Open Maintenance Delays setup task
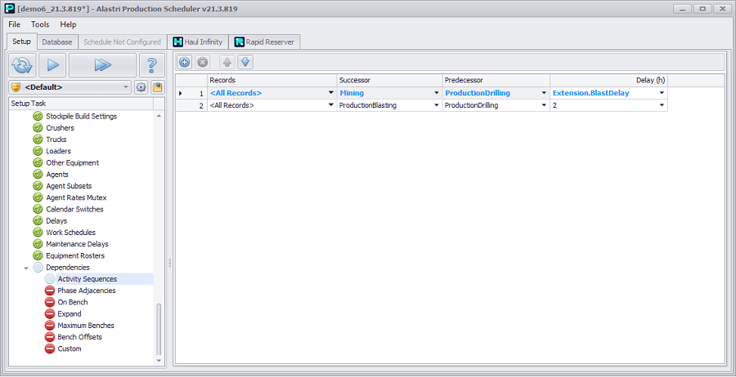The height and width of the screenshot is (377, 736). pos(77,244)
